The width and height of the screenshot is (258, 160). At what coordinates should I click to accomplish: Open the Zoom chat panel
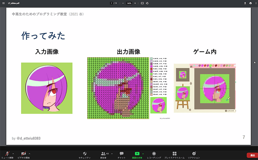(121, 154)
